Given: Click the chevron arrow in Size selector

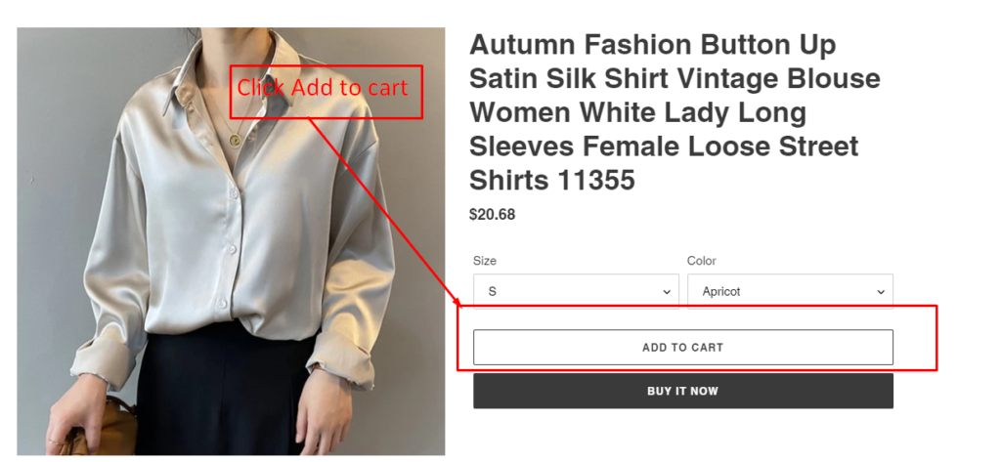Looking at the screenshot, I should [x=667, y=292].
